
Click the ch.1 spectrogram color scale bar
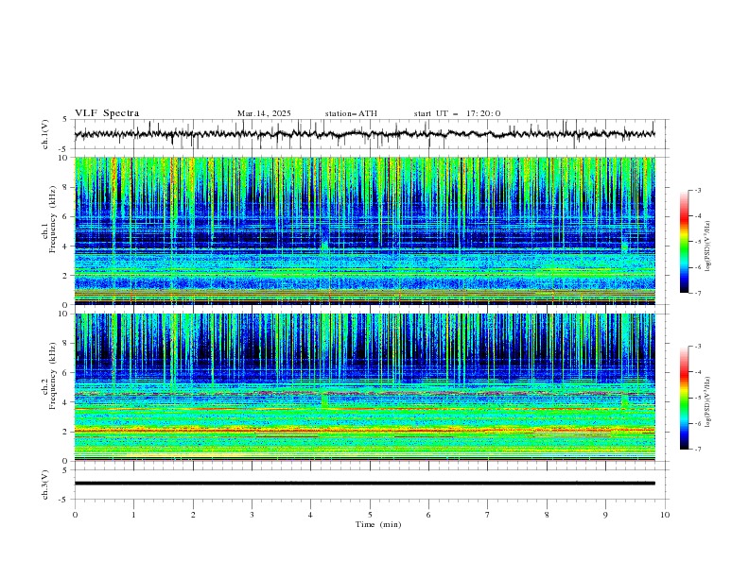pyautogui.click(x=684, y=242)
